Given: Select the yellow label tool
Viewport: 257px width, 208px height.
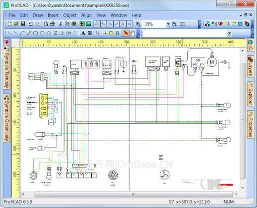Looking at the screenshot, I should (x=111, y=33).
